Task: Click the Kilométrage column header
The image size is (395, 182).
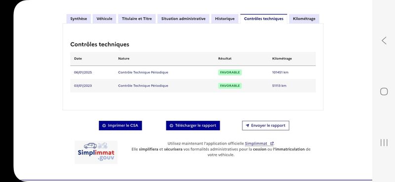Action: point(282,58)
